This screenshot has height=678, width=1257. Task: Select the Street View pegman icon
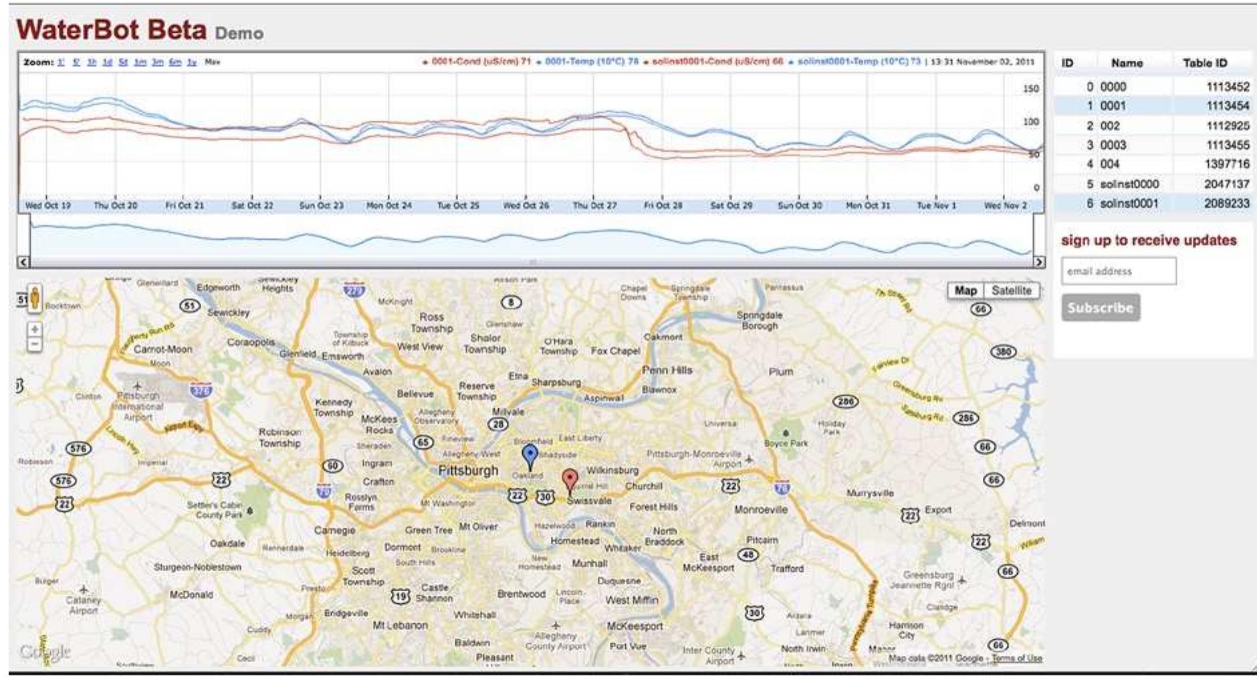point(35,298)
